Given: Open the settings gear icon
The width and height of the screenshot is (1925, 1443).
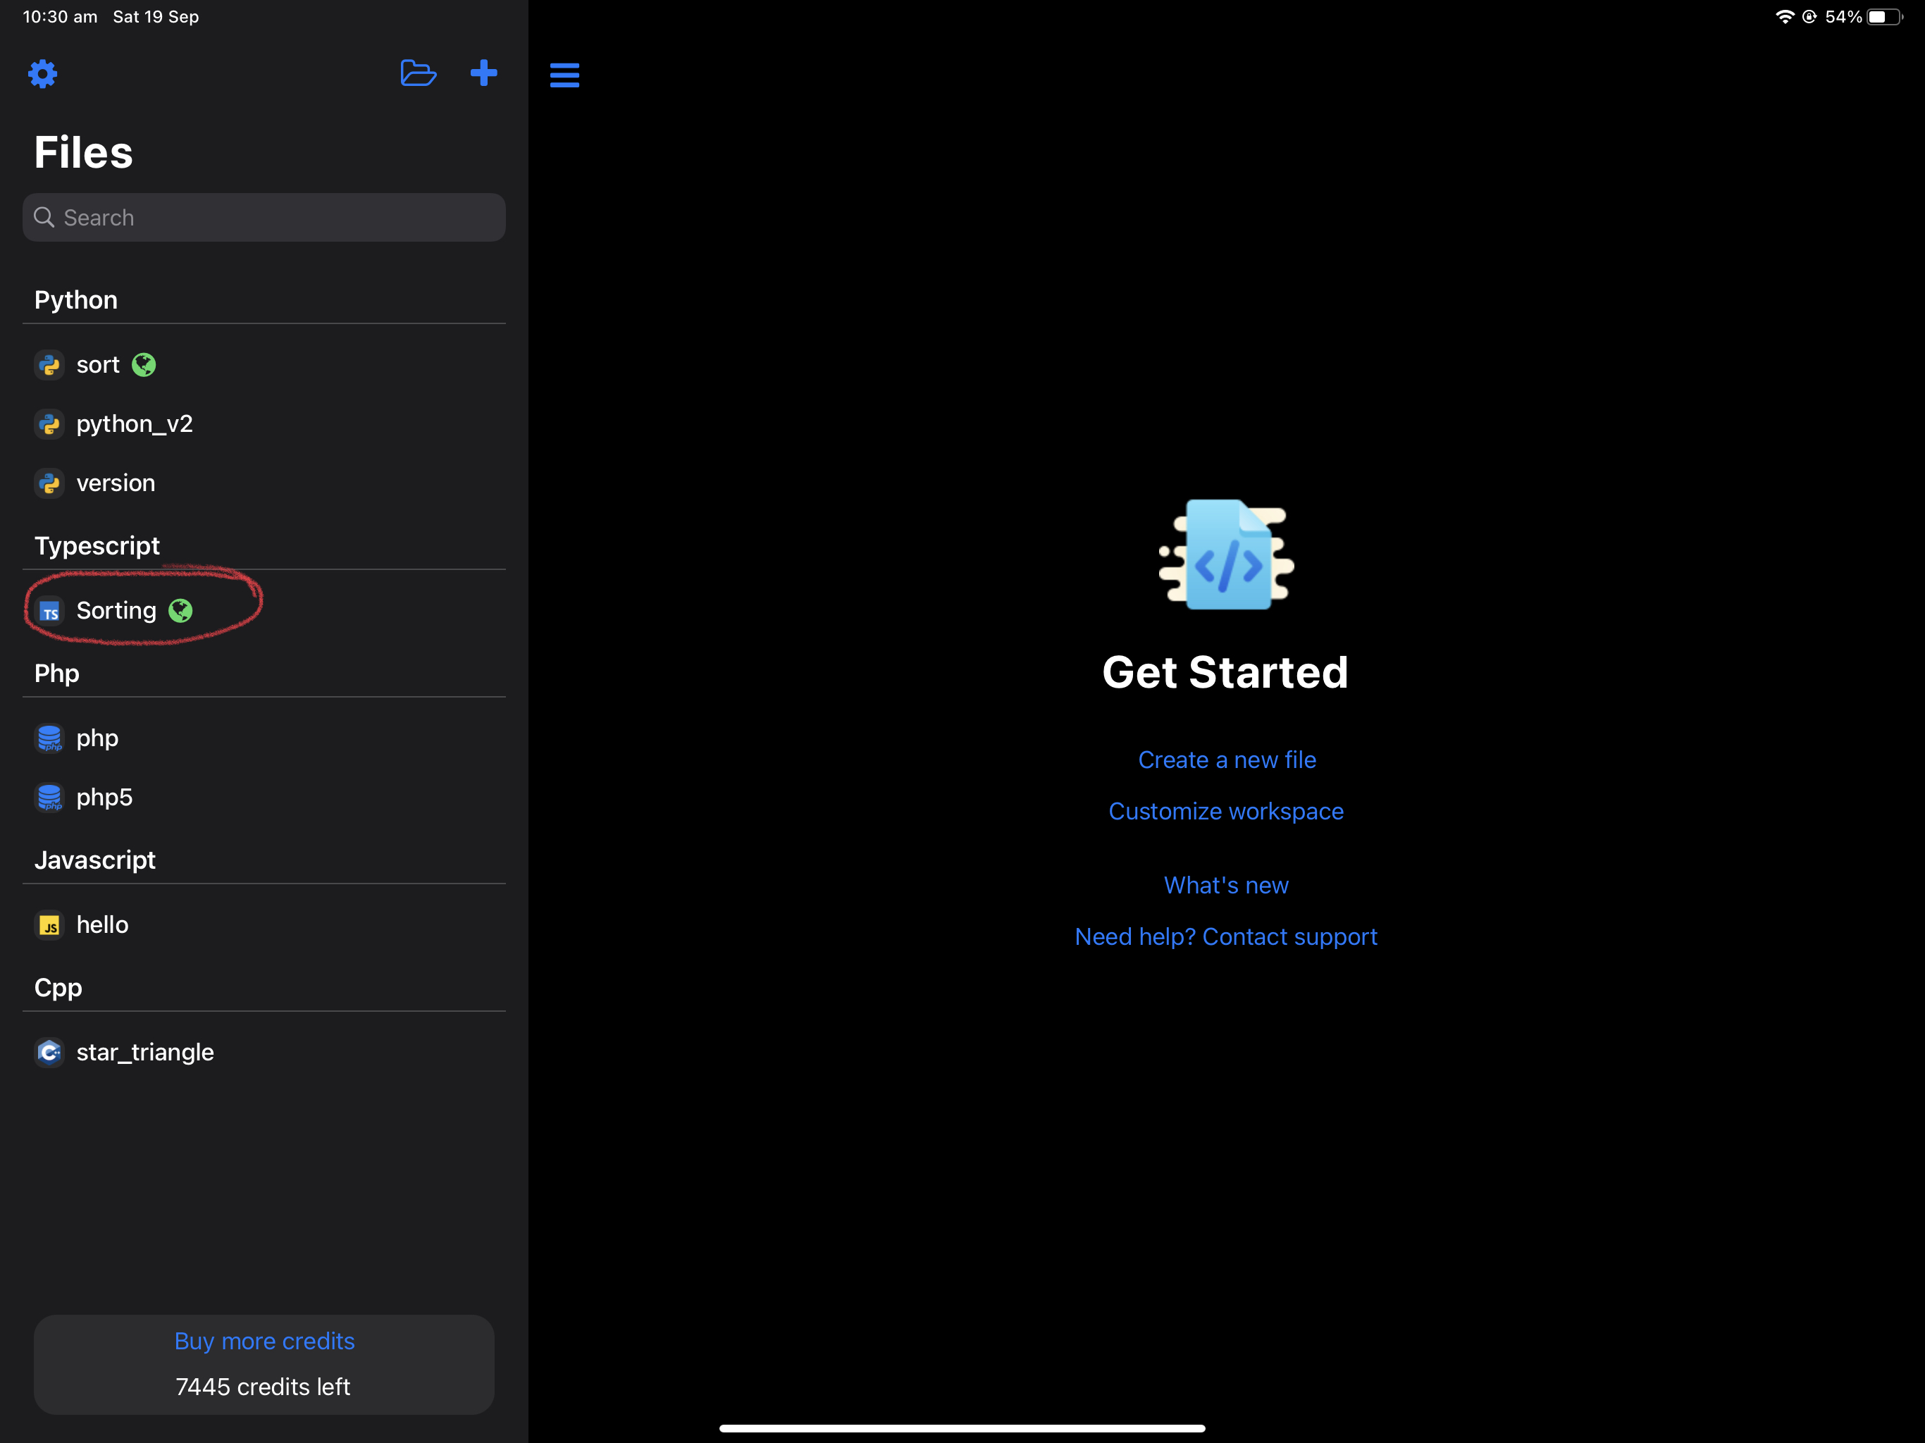Looking at the screenshot, I should tap(43, 74).
